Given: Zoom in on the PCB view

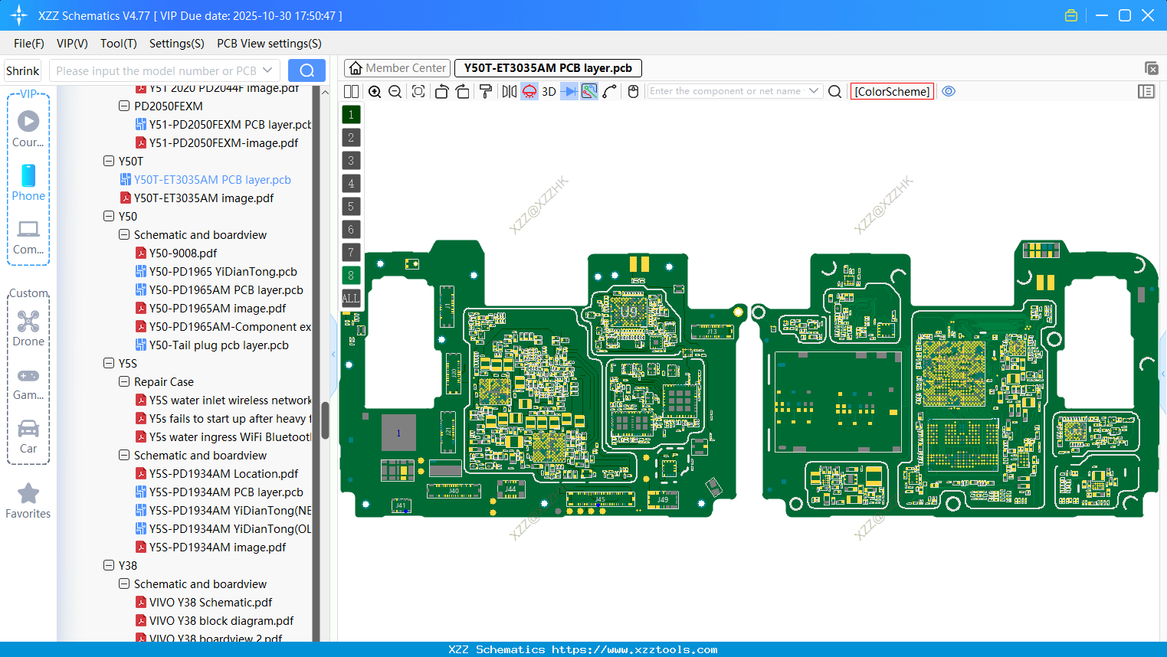Looking at the screenshot, I should tap(375, 91).
